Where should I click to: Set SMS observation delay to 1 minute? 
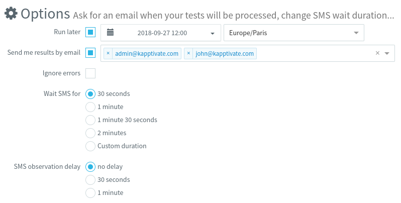pos(90,192)
